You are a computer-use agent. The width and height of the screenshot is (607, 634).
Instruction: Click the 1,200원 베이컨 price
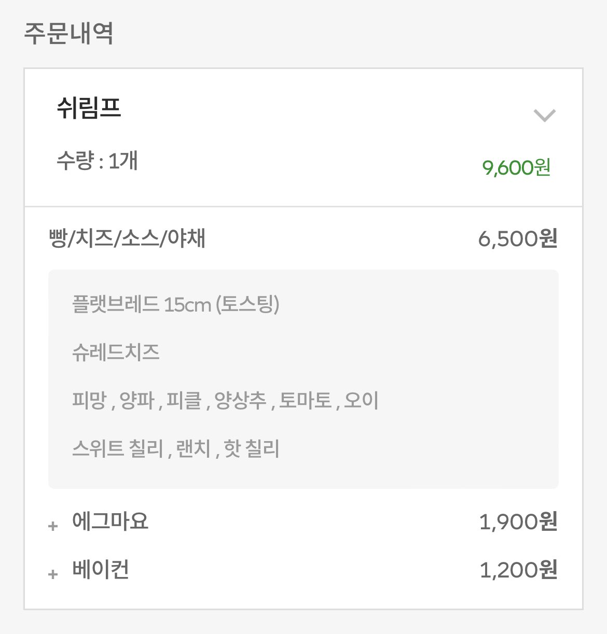518,570
